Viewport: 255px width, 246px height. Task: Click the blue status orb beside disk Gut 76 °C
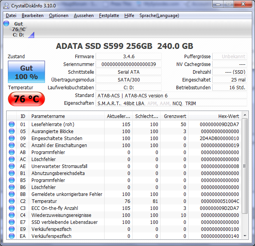[x=6, y=23]
